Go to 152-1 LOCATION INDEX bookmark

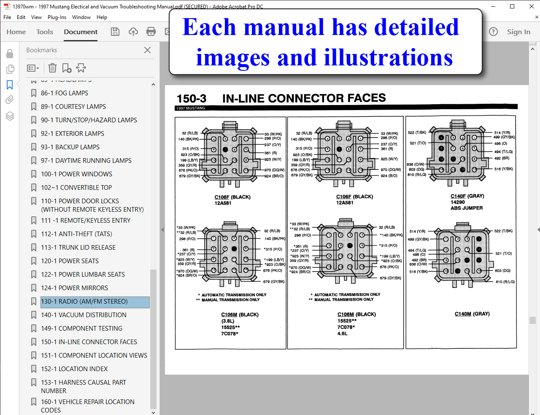pyautogui.click(x=74, y=369)
